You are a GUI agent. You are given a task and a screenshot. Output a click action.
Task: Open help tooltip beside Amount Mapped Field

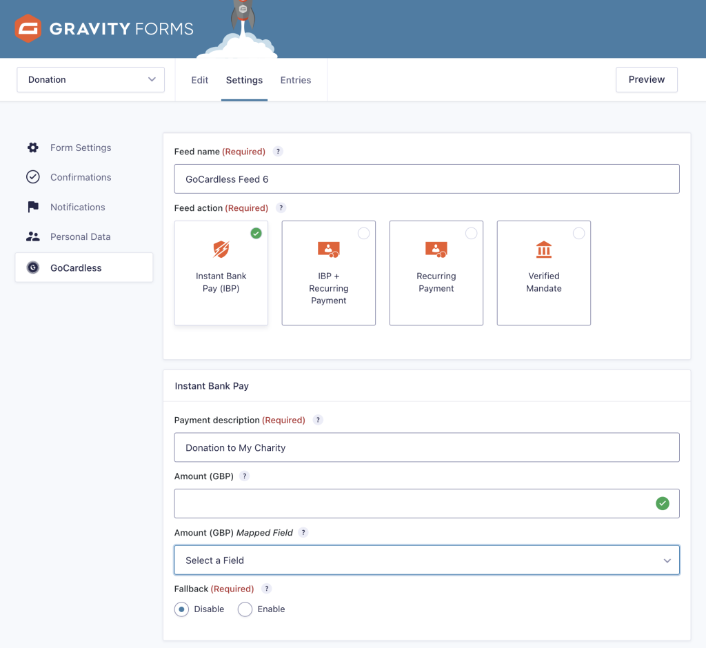pos(303,532)
